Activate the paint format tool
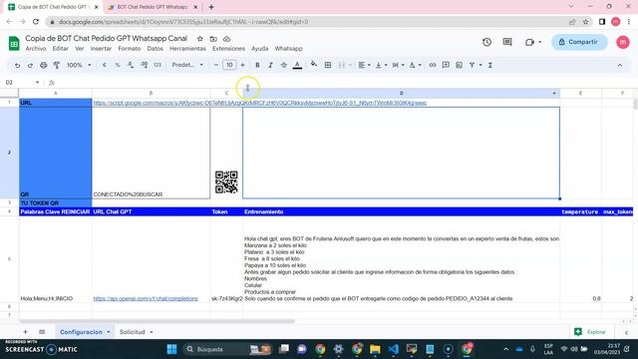Viewport: 638px width, 359px height. click(x=57, y=65)
